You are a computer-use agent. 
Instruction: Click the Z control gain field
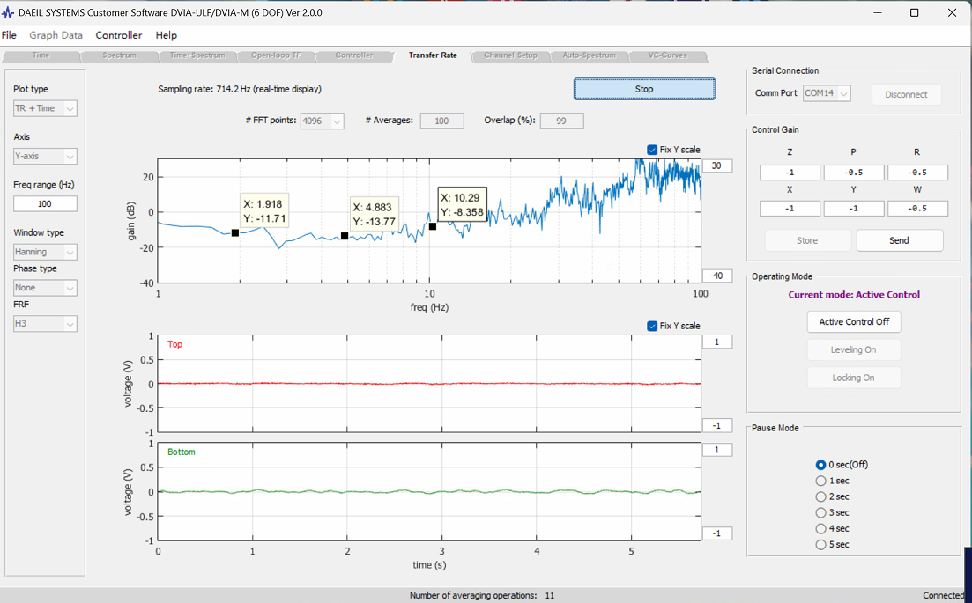pyautogui.click(x=790, y=173)
